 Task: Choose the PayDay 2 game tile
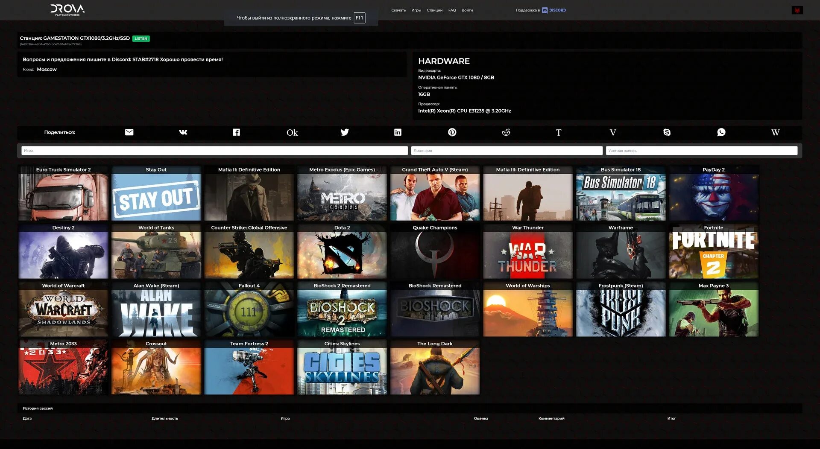click(714, 193)
